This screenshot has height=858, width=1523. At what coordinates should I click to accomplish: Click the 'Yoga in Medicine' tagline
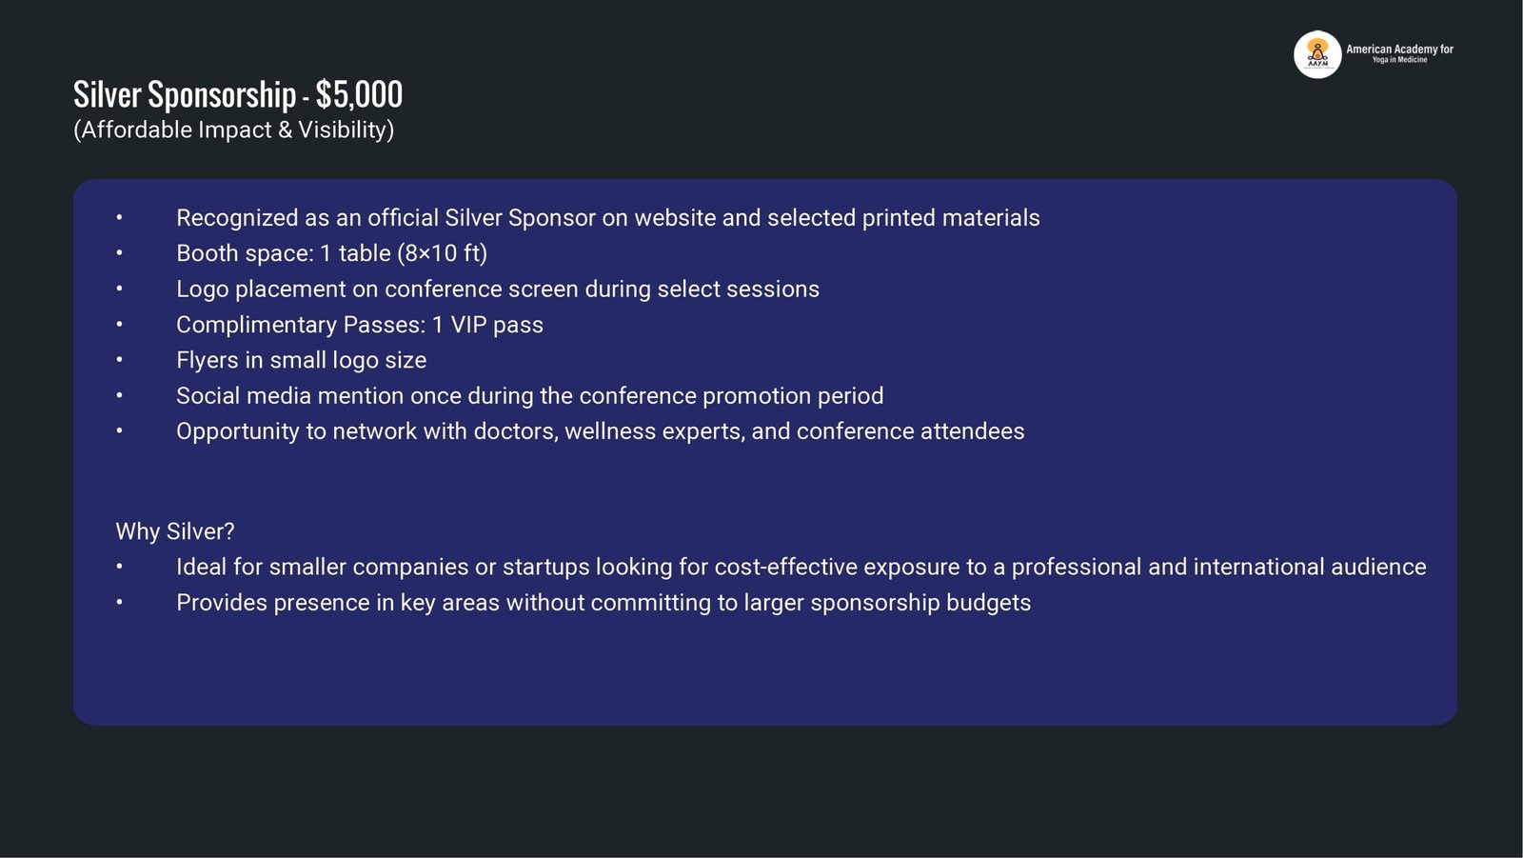click(1399, 60)
